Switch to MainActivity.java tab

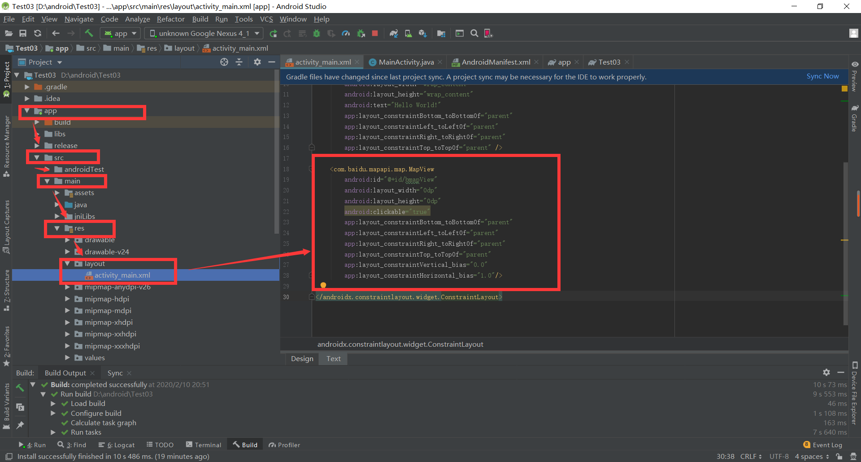(406, 62)
